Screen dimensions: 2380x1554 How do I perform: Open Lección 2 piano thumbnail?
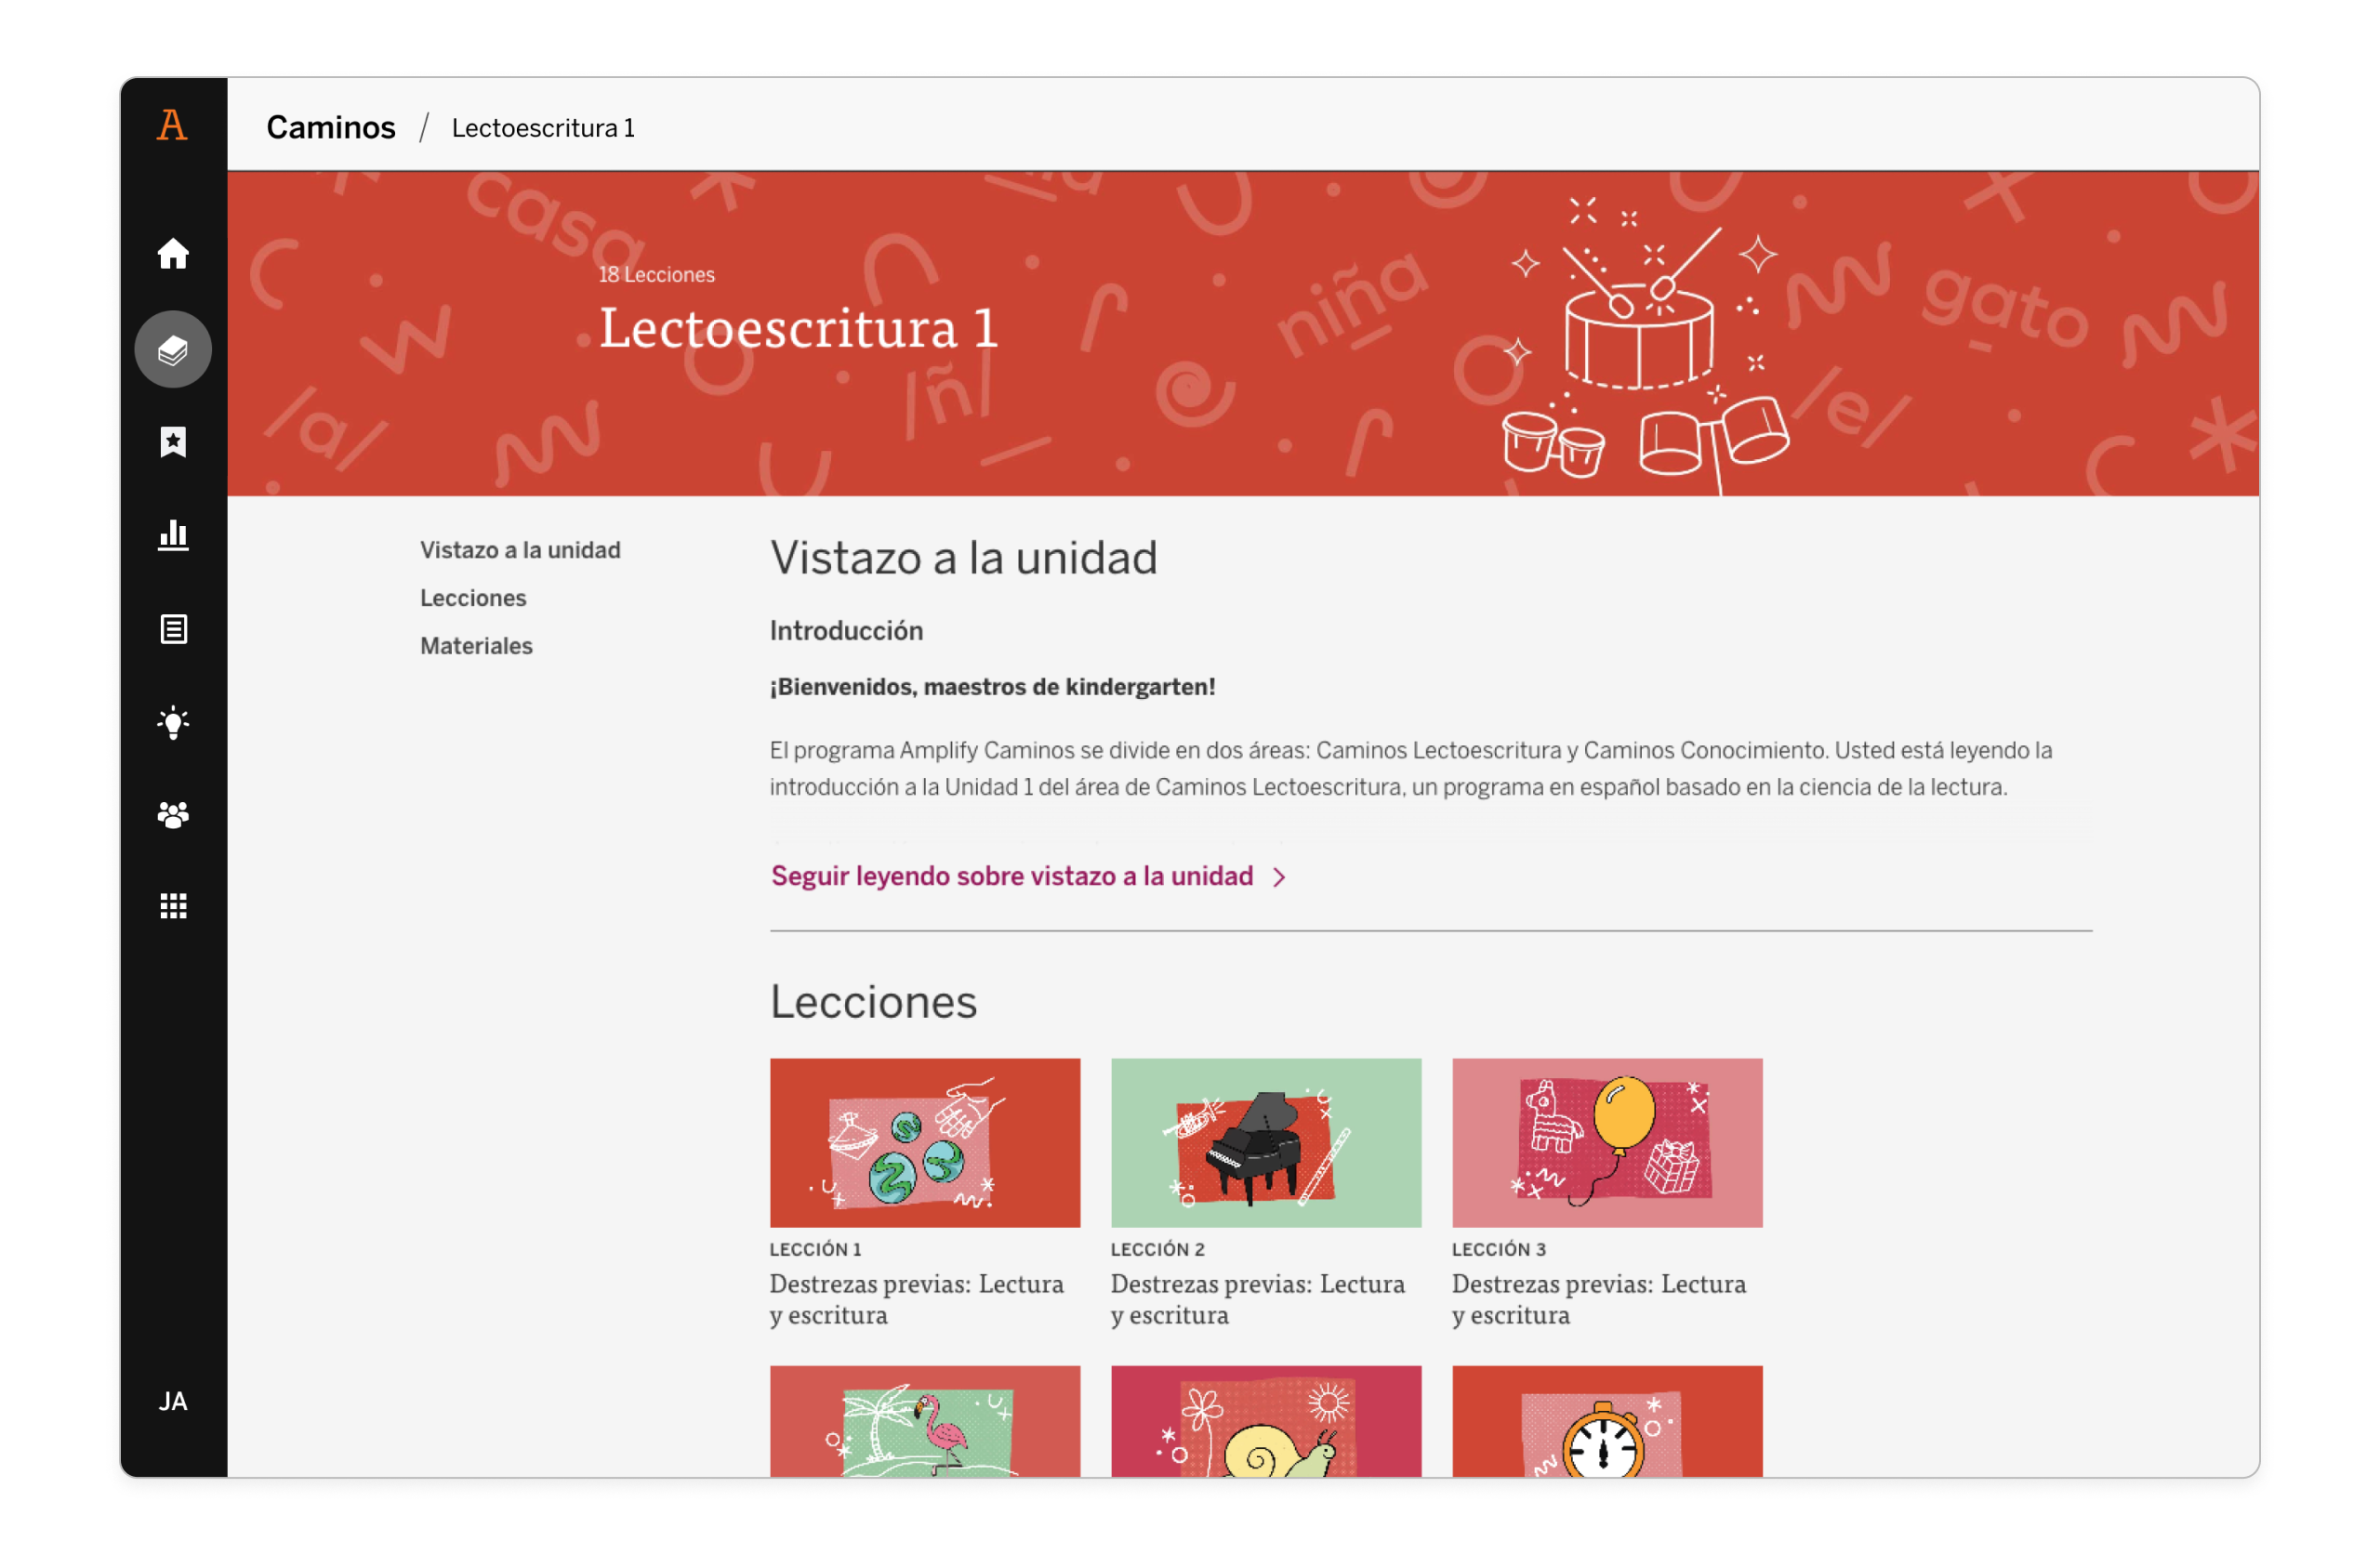(x=1265, y=1142)
